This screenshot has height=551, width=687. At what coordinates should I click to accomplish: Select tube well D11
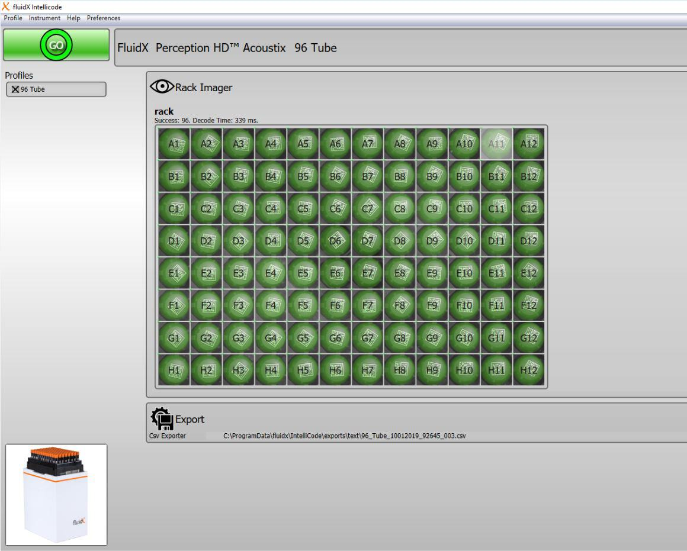coord(496,241)
